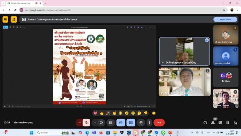
Task: Click fullscreen icon in the shared viewer
Action: point(154,106)
